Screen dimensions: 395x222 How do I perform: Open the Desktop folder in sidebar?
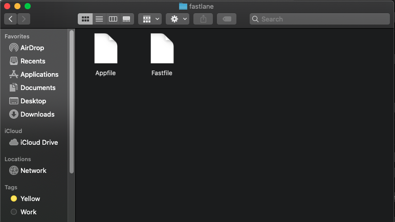[x=34, y=101]
